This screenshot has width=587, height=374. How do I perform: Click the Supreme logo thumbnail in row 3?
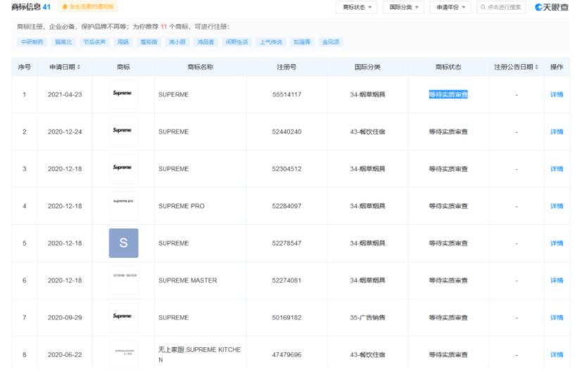pyautogui.click(x=123, y=169)
